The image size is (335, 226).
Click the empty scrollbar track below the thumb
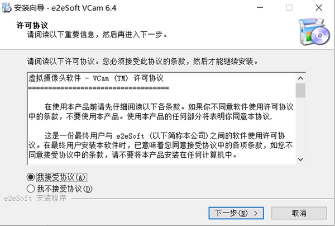click(x=300, y=126)
